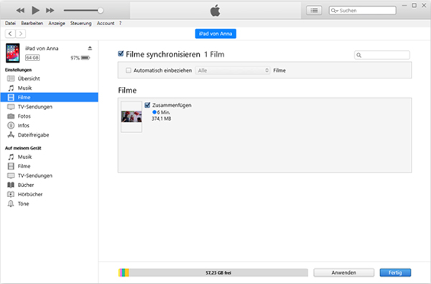
Task: Click the 374,1 MB size text
Action: 162,119
